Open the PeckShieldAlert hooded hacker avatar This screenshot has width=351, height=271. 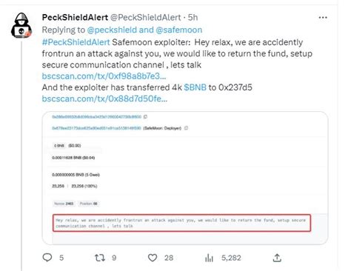pyautogui.click(x=21, y=25)
